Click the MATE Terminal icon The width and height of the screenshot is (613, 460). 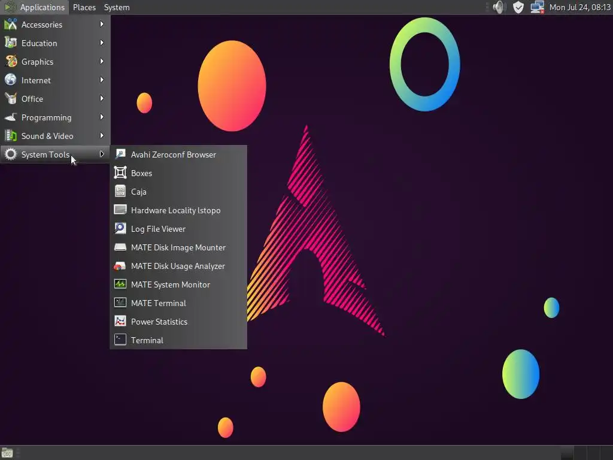click(x=120, y=302)
